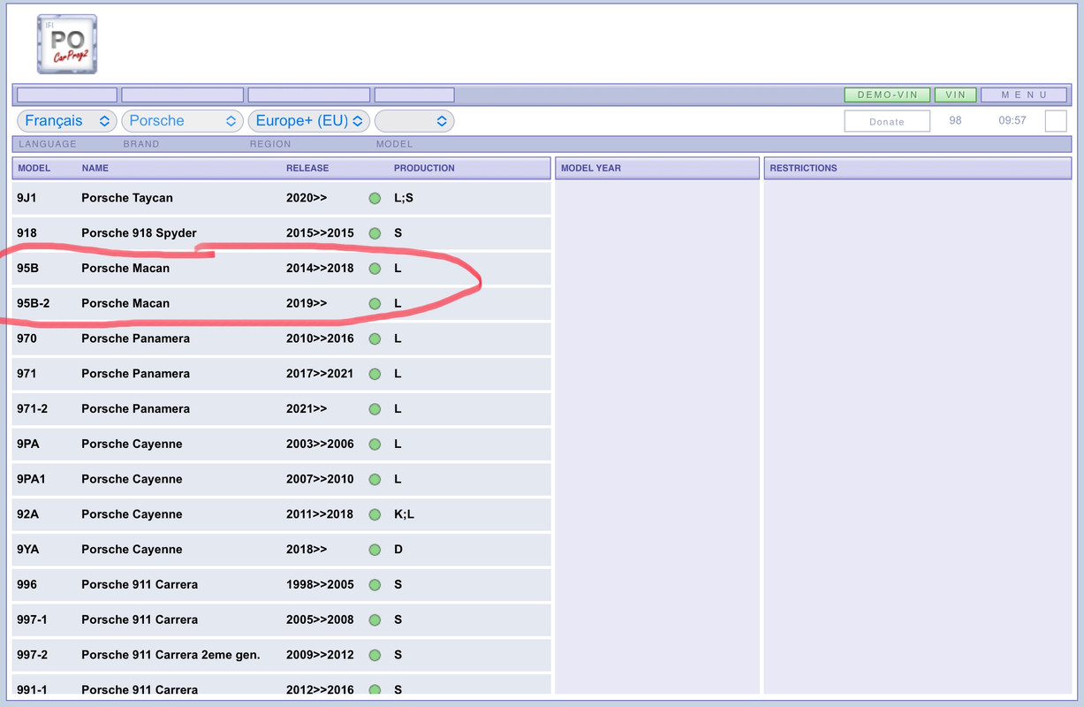Click green status dot for 9YA Cayenne

(375, 550)
